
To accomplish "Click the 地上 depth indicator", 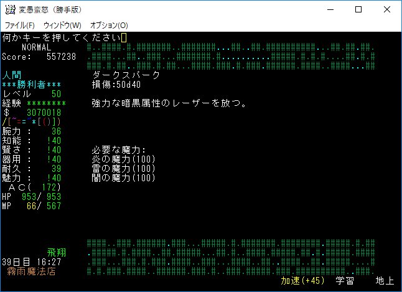I will coord(385,281).
